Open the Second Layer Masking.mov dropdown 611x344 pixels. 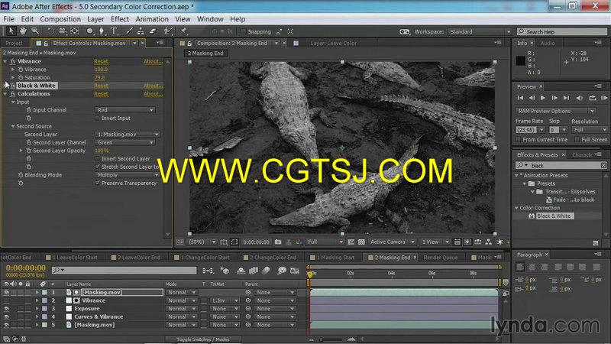tap(128, 135)
